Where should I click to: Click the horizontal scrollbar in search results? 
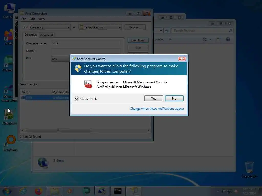coord(58,130)
